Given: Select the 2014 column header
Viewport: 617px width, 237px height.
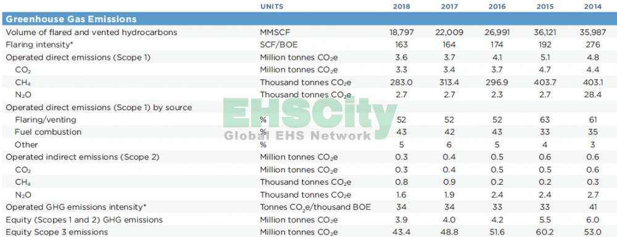Looking at the screenshot, I should coord(592,7).
